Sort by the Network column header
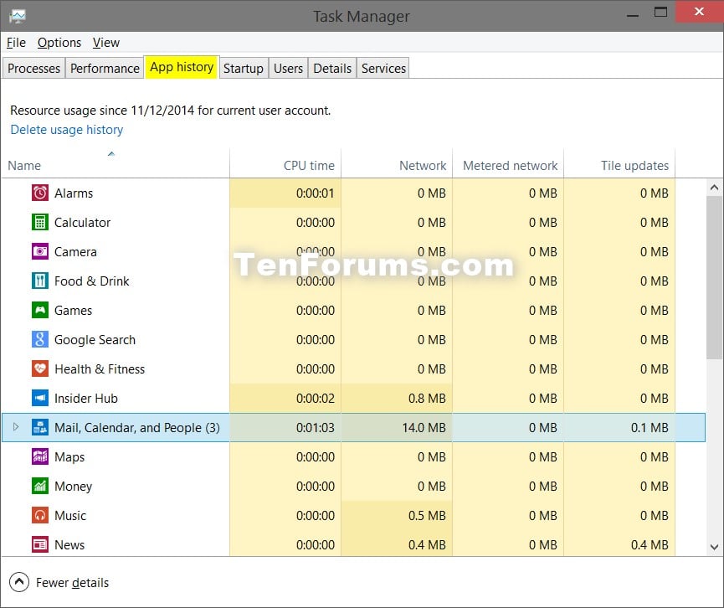 (x=397, y=163)
